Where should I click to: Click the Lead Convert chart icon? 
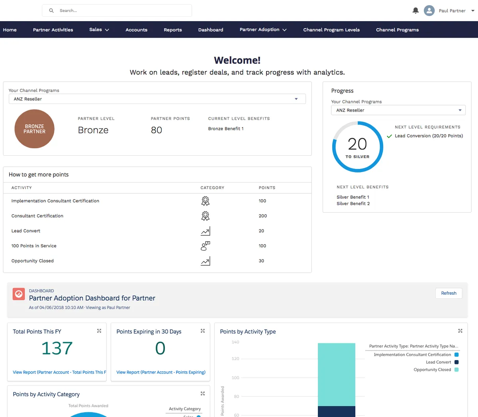pos(205,231)
